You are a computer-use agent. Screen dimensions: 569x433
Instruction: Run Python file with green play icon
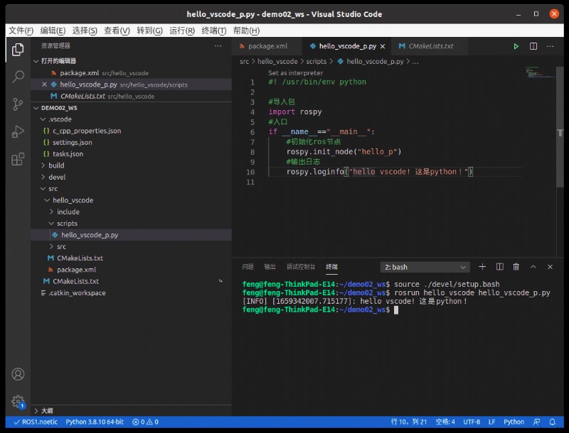(516, 46)
